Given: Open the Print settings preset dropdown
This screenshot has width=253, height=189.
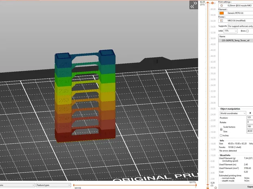Looking at the screenshot, I should coord(236,6).
